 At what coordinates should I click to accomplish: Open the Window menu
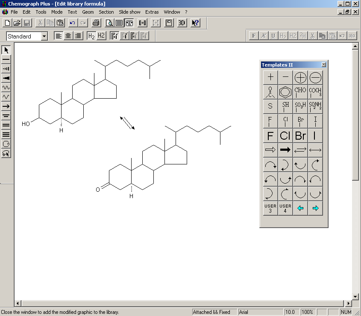pos(172,12)
